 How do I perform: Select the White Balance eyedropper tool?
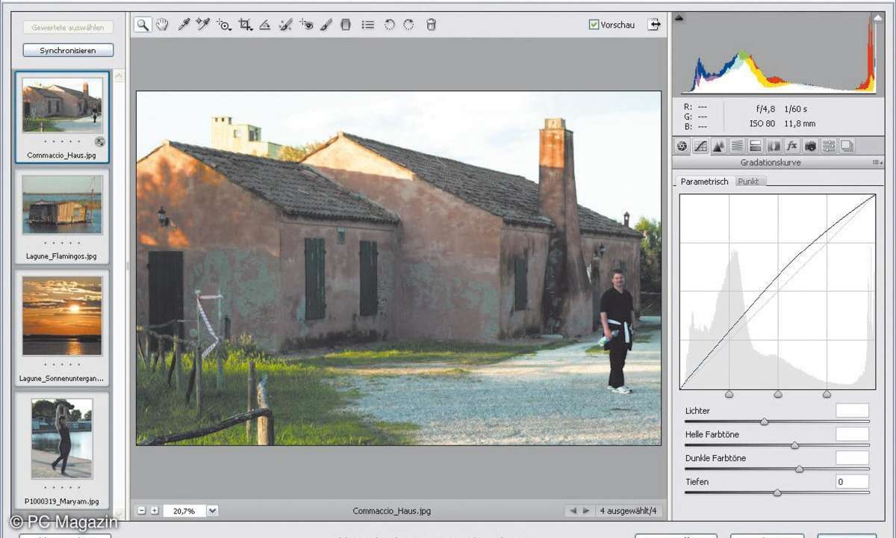pyautogui.click(x=184, y=25)
